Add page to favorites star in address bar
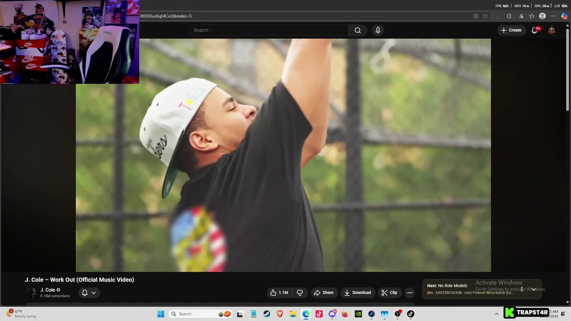The width and height of the screenshot is (571, 321). pyautogui.click(x=485, y=16)
